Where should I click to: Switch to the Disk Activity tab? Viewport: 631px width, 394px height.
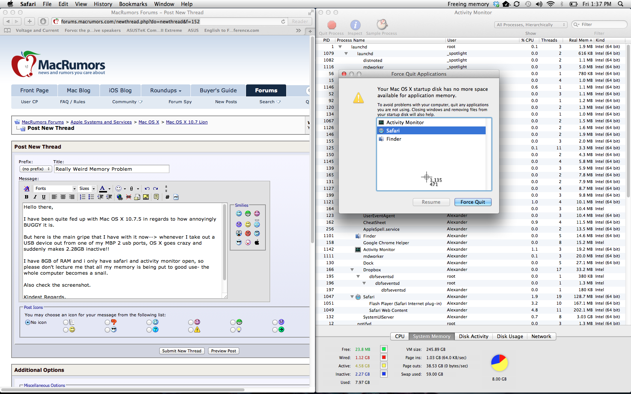click(x=474, y=337)
